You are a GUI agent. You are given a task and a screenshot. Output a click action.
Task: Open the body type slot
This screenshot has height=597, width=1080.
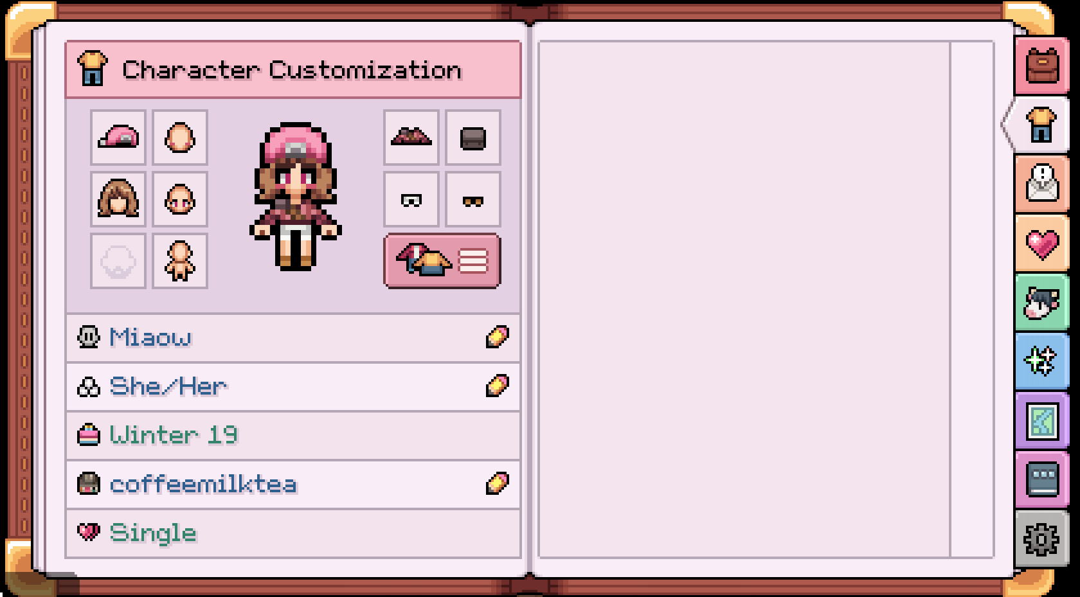click(x=180, y=261)
